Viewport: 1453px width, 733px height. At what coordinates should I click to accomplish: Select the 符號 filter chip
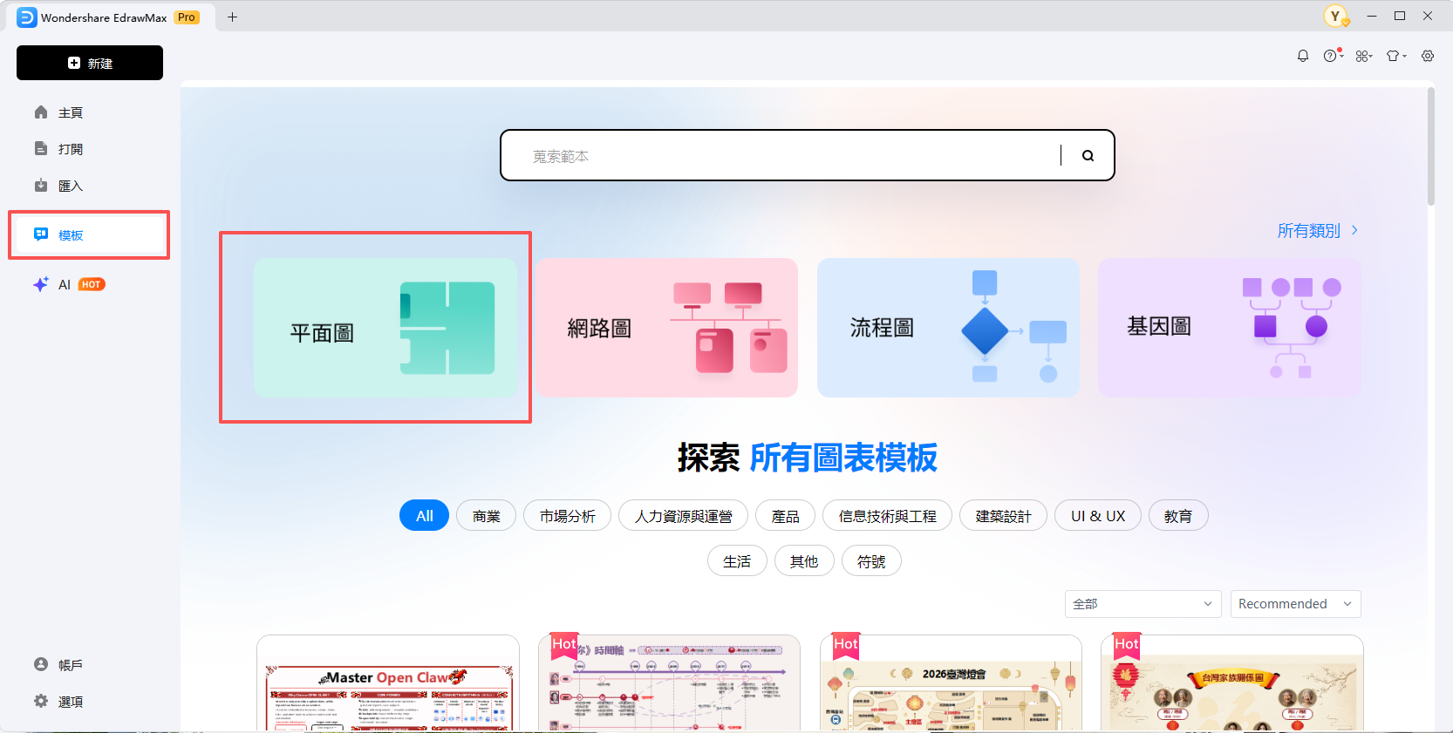pos(871,560)
